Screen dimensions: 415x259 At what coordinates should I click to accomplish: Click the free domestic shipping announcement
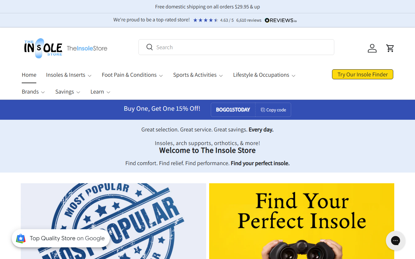tap(207, 6)
